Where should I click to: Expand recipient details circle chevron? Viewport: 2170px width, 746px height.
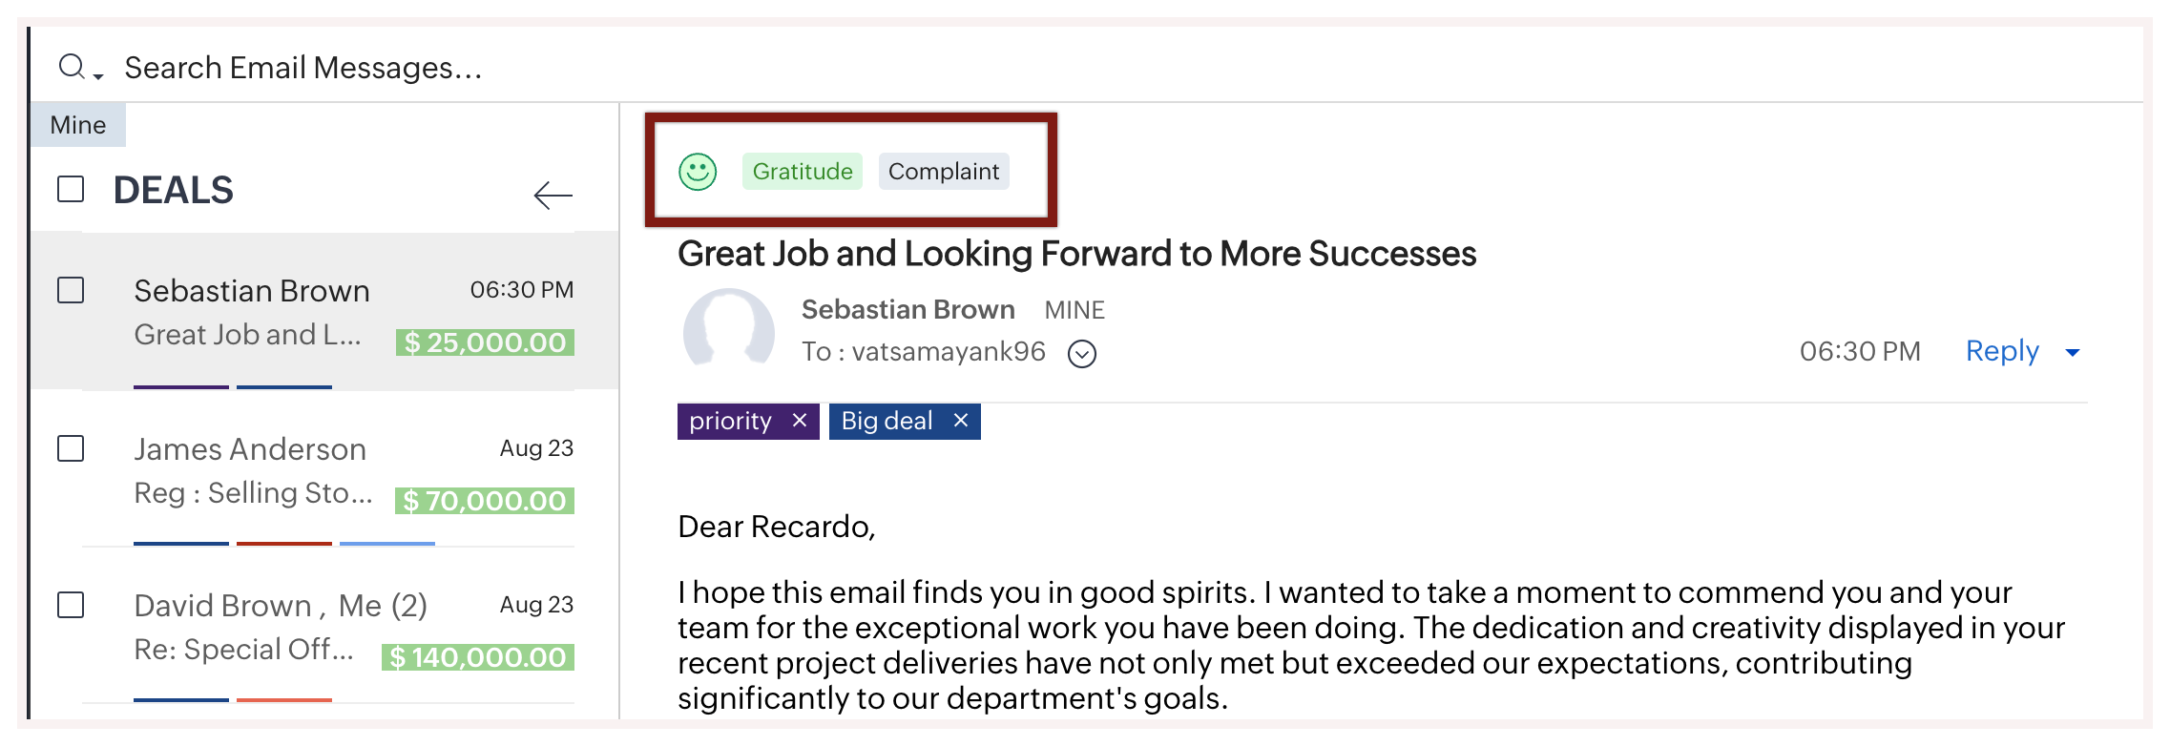(1082, 354)
